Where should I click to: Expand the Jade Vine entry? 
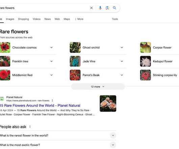122,61
